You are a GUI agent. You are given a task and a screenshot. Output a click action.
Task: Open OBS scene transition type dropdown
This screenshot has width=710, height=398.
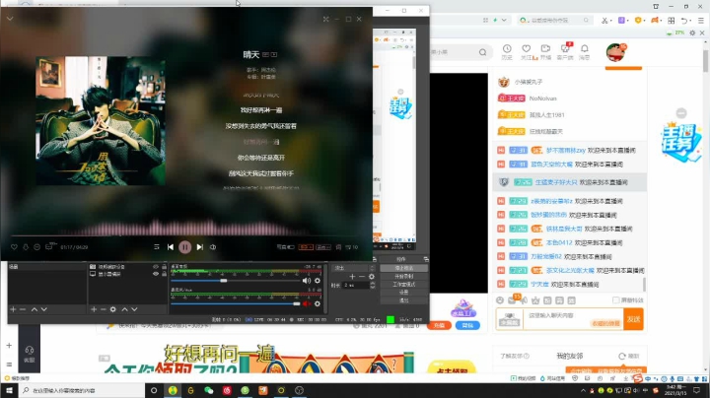point(353,268)
